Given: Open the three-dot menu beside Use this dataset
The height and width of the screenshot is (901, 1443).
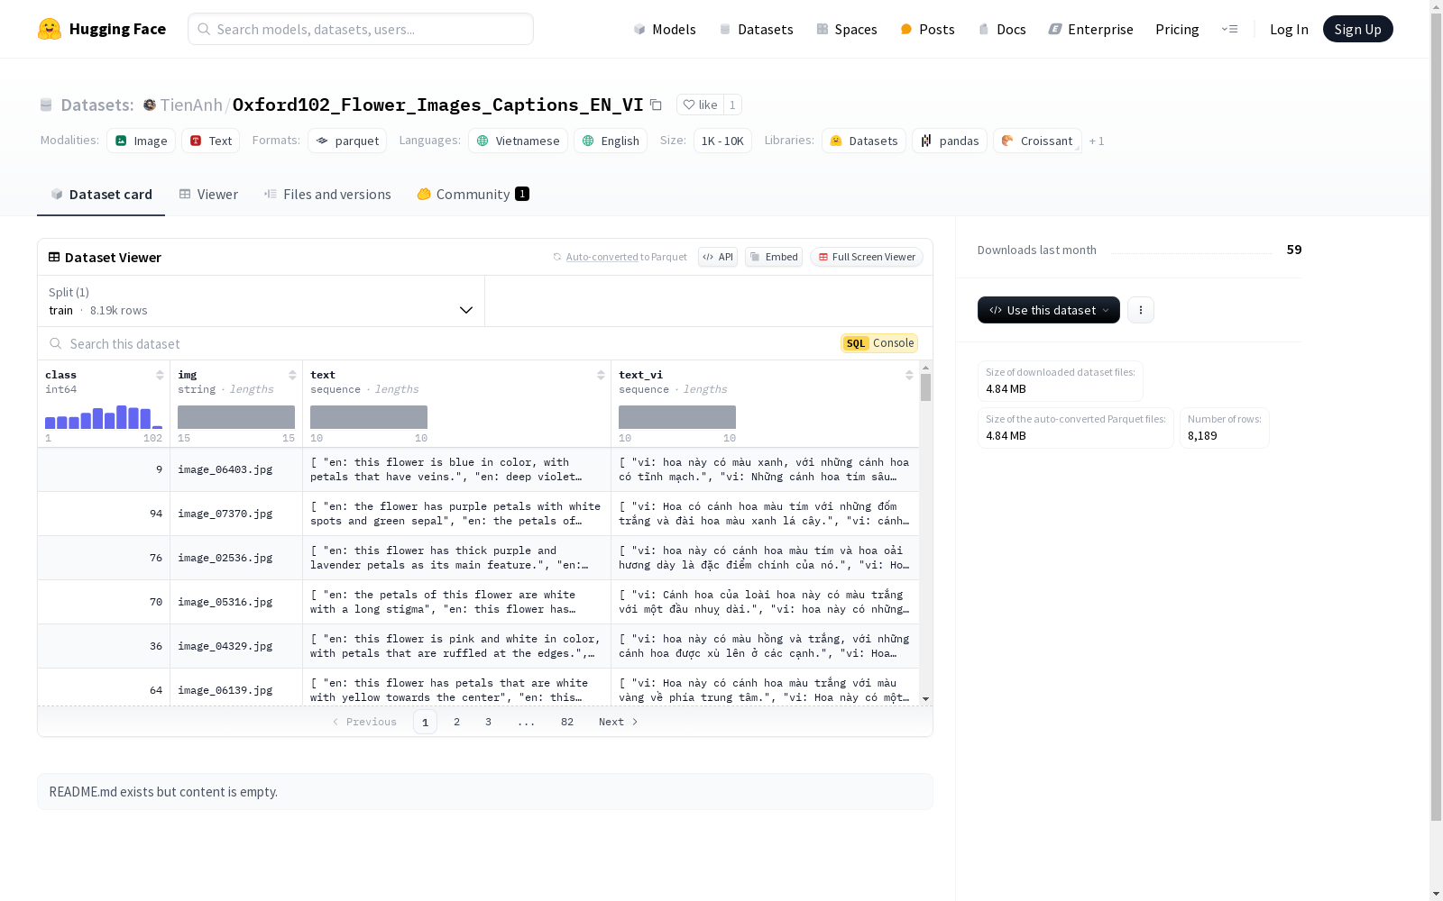Looking at the screenshot, I should coord(1141,310).
